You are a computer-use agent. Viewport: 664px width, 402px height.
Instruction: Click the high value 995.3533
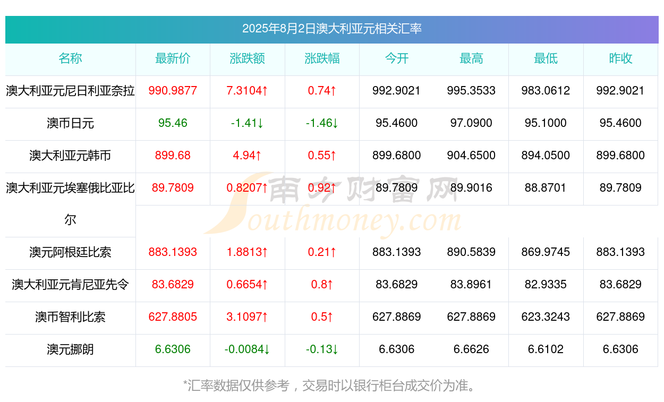click(471, 91)
